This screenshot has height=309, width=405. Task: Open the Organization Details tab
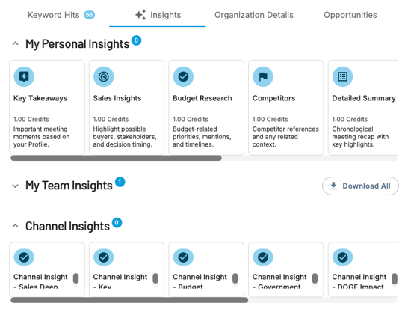point(254,15)
